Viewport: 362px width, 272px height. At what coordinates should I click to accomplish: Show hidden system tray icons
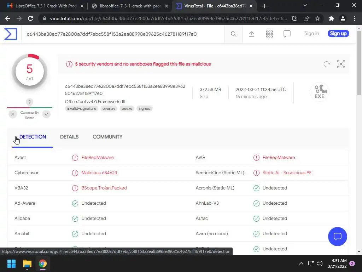(x=301, y=263)
